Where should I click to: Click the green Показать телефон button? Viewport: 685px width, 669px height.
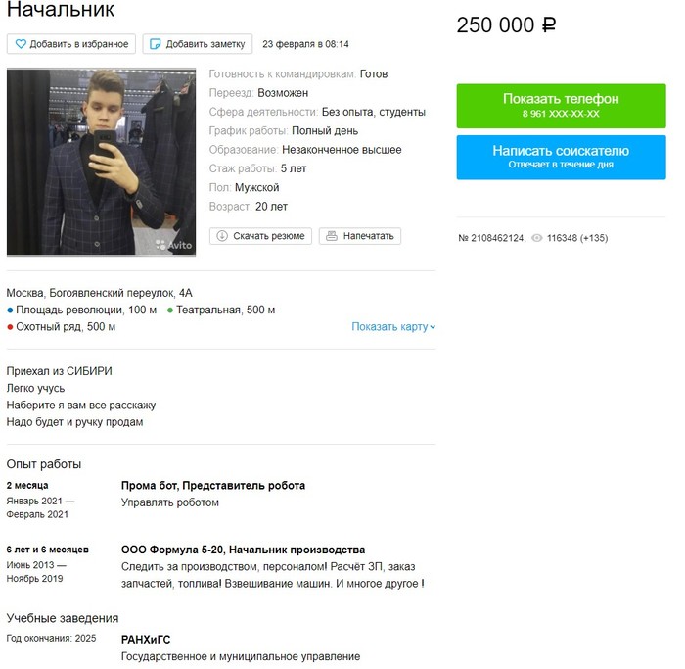point(561,106)
